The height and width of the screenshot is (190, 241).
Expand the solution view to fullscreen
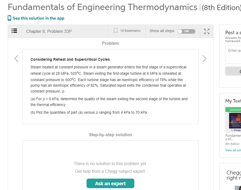[206, 31]
